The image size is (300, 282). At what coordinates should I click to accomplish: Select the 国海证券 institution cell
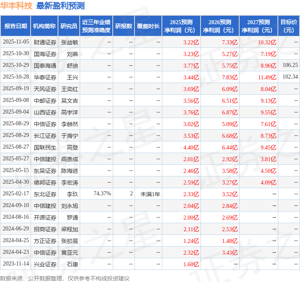point(45,54)
